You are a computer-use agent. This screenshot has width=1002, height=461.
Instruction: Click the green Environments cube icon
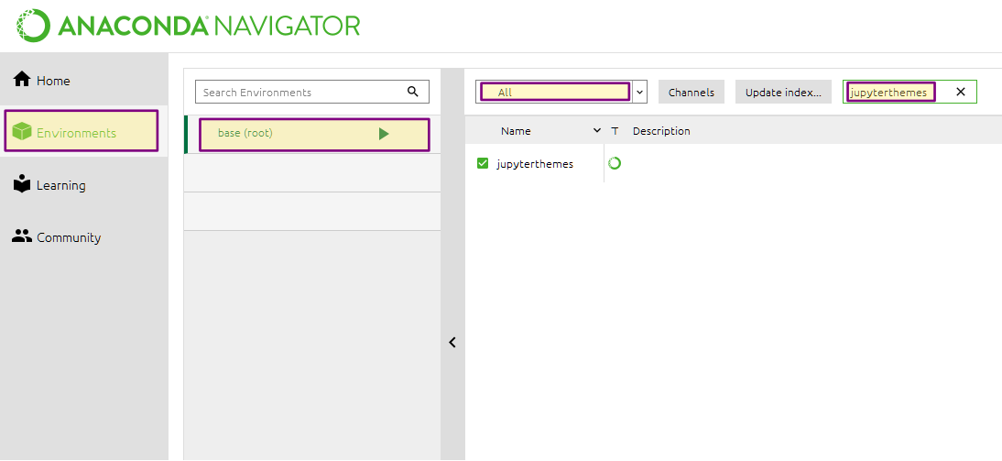22,132
